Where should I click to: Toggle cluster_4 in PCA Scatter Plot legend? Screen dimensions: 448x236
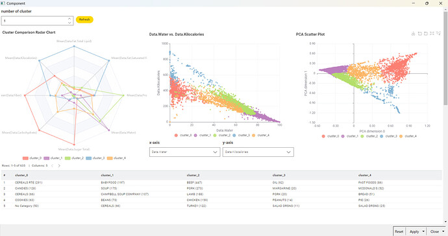[x=408, y=136]
